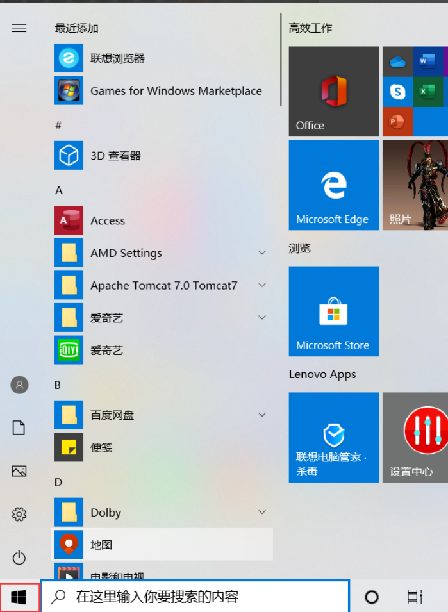This screenshot has height=612, width=448.
Task: Open the Microsoft Edge tile
Action: click(x=334, y=185)
